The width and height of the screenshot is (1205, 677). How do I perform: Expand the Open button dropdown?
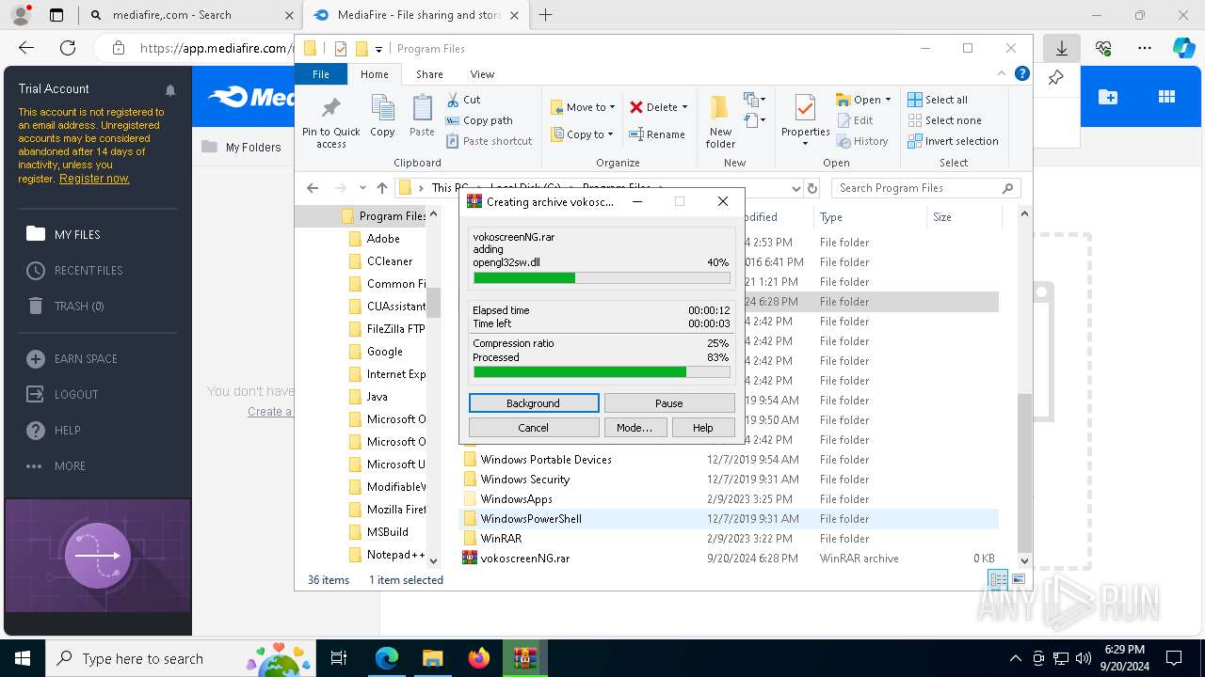pyautogui.click(x=888, y=100)
